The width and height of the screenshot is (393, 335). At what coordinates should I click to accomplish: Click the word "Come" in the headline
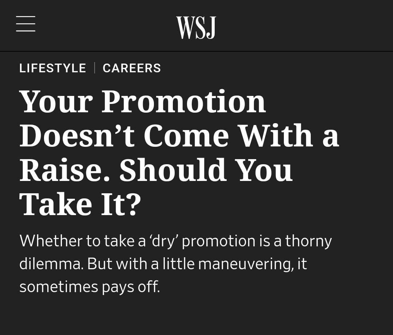click(186, 136)
